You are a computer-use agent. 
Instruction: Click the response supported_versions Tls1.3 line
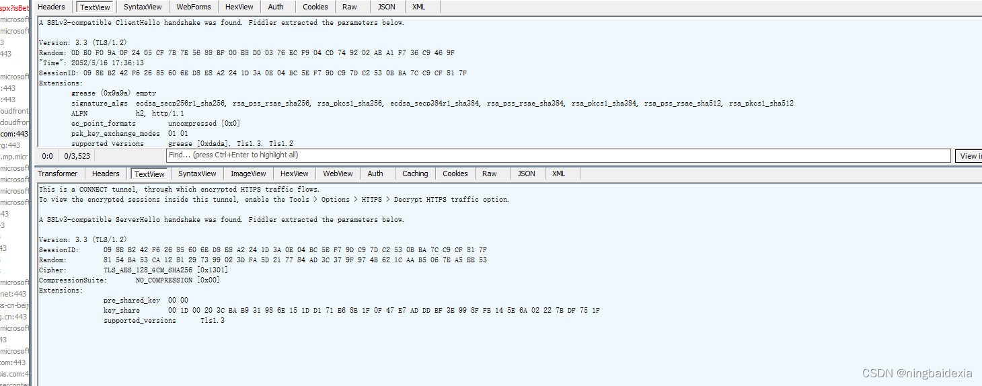pos(164,320)
